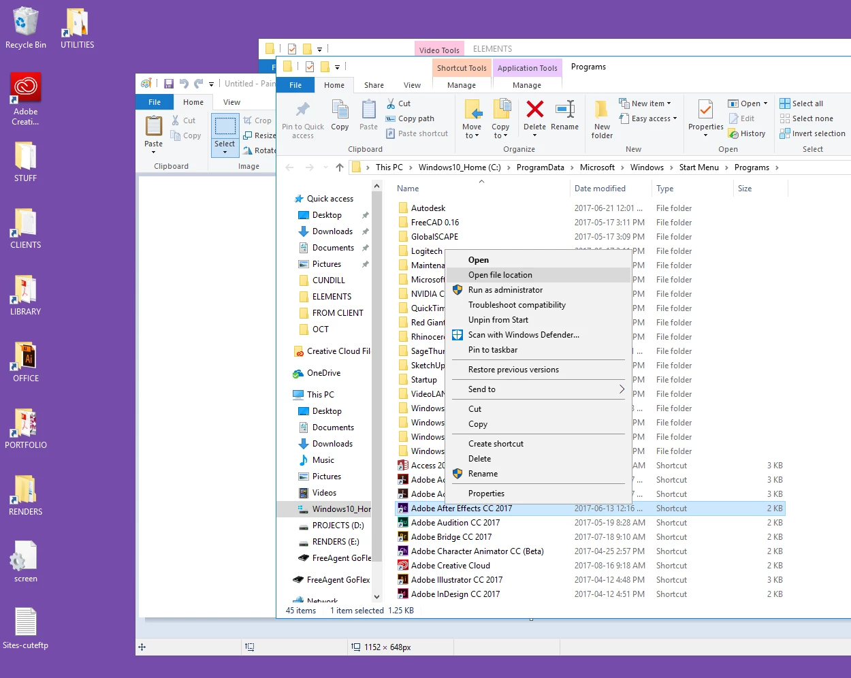
Task: Click the Properties checkmark icon
Action: (x=706, y=109)
